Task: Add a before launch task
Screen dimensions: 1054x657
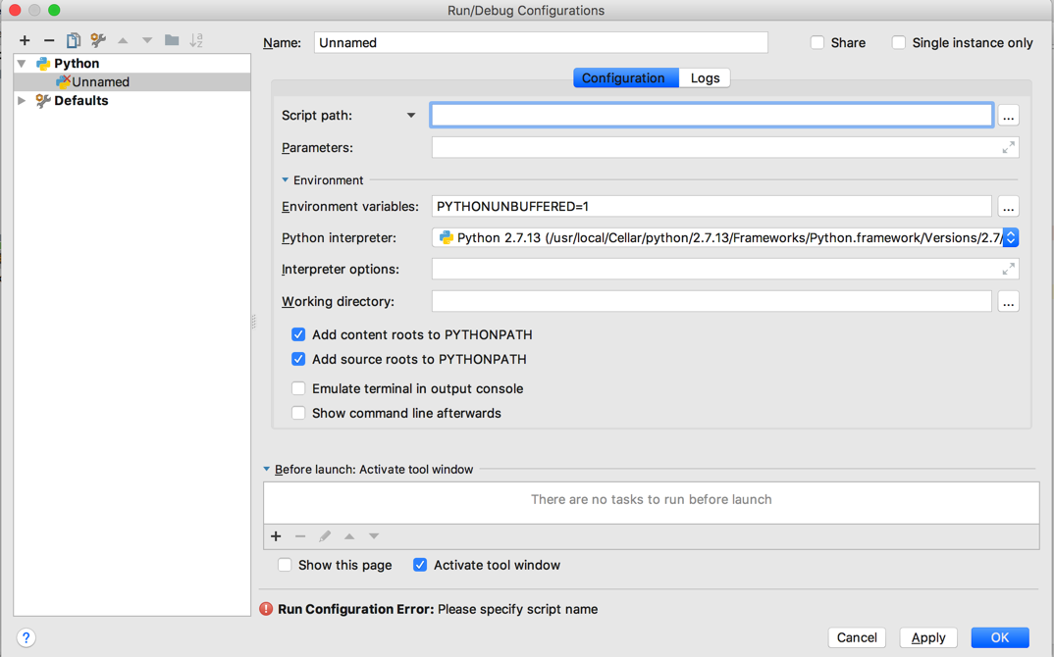Action: point(276,536)
